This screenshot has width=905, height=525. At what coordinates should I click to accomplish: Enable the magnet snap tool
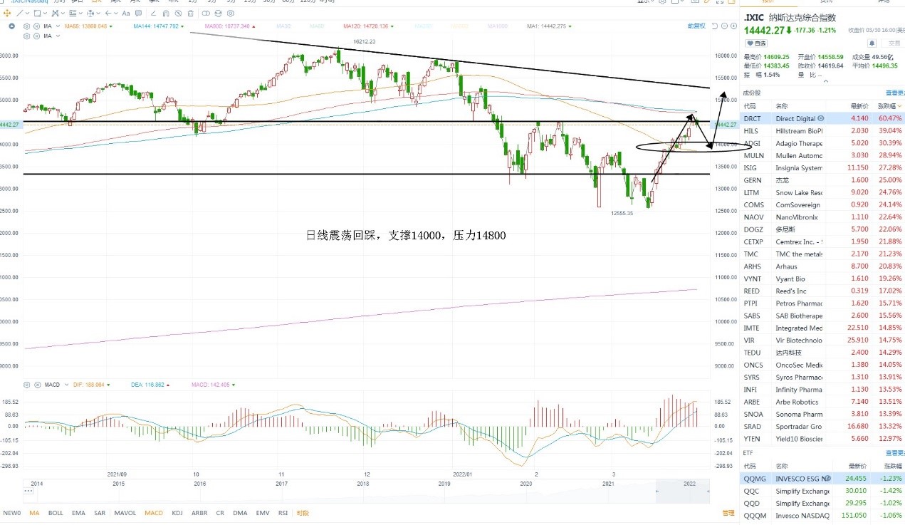point(166,13)
